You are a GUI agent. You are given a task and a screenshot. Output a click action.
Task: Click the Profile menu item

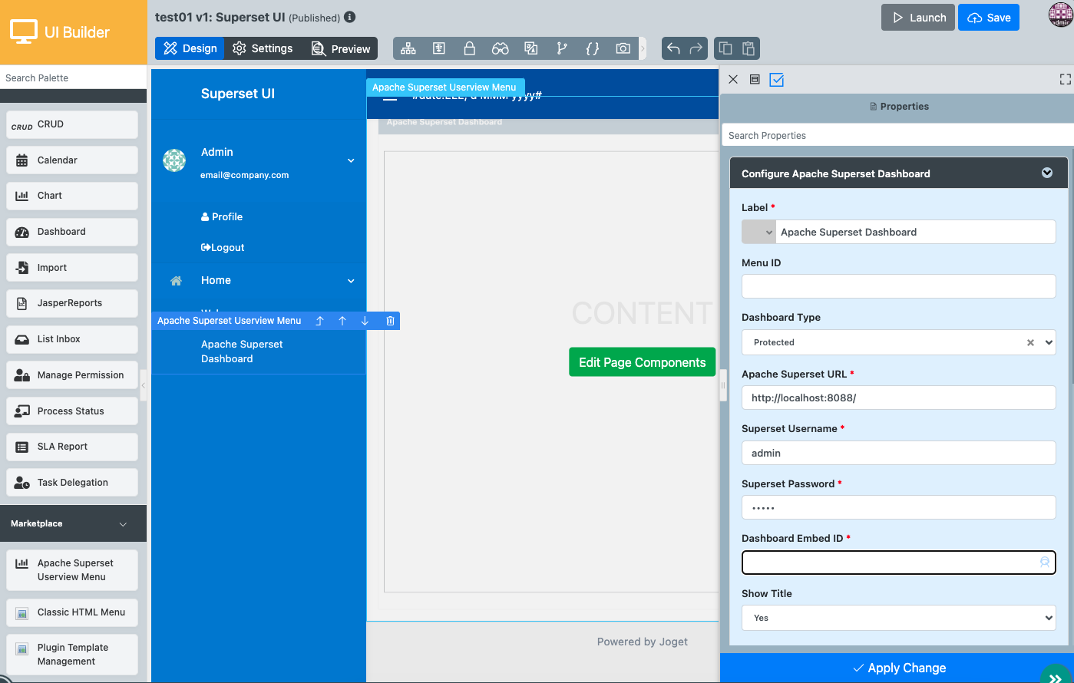[222, 217]
